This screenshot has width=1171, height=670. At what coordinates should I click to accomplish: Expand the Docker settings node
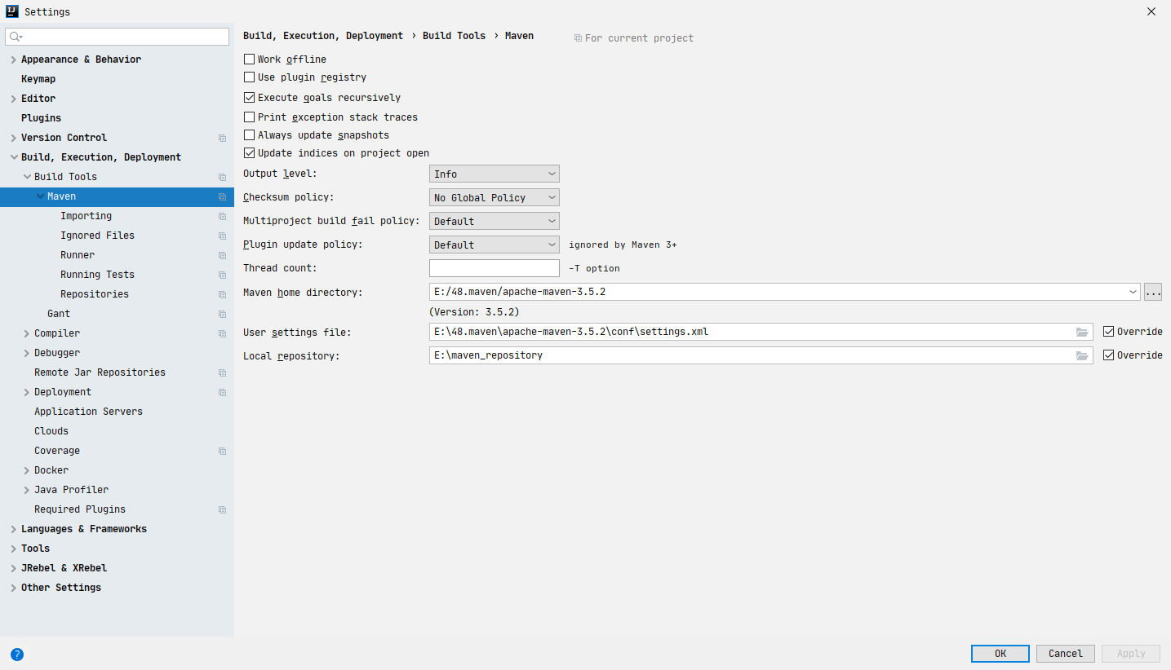(27, 470)
